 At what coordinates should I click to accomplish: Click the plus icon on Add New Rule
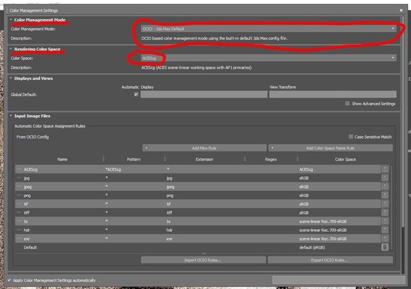click(x=146, y=148)
